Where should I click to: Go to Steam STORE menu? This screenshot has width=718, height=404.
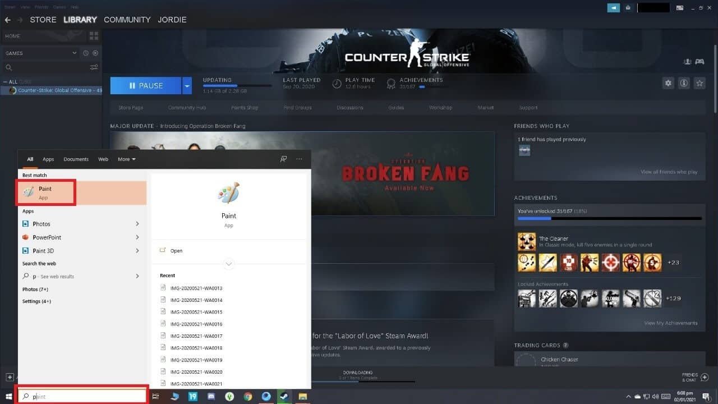43,20
